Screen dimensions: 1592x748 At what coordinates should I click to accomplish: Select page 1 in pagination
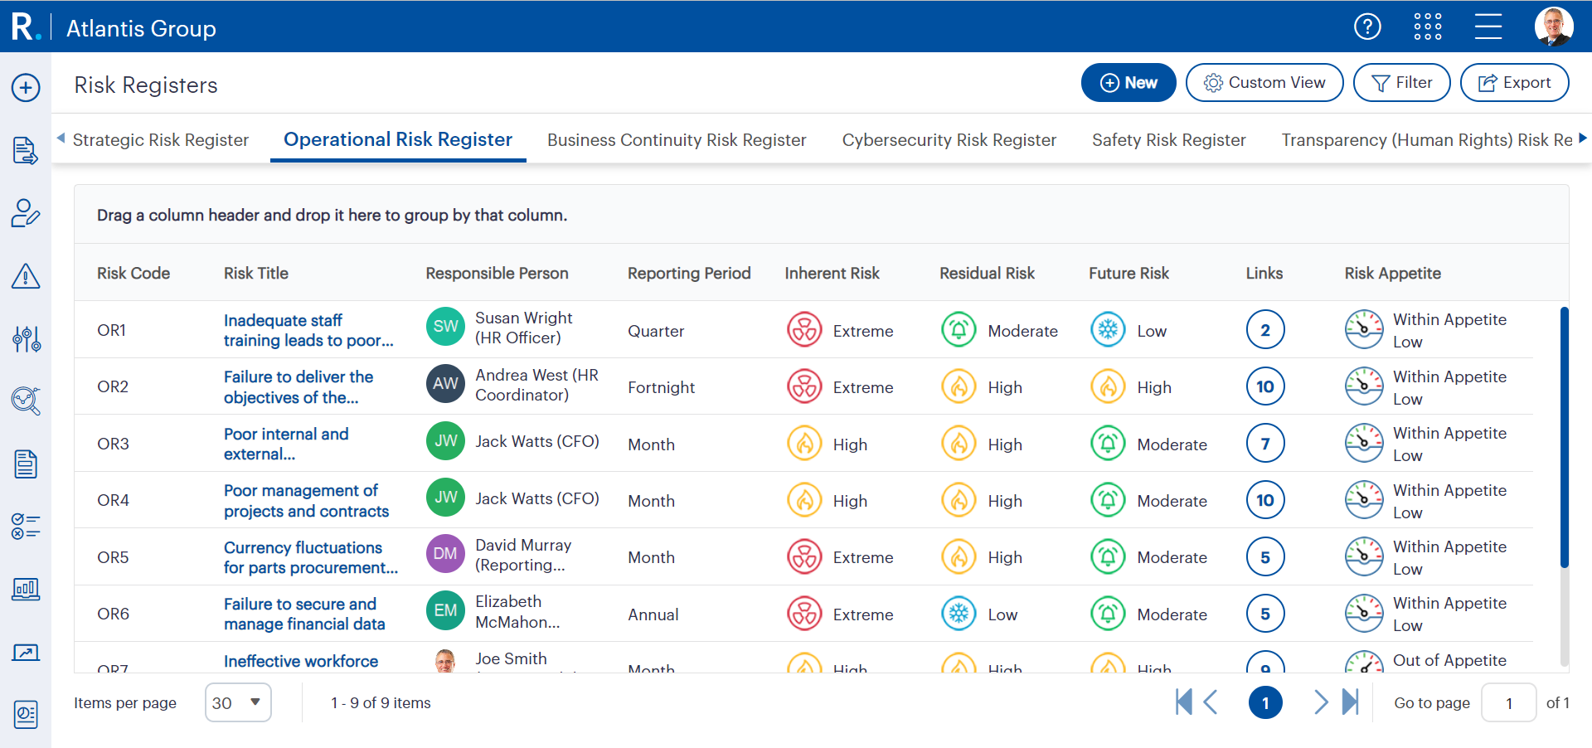pyautogui.click(x=1265, y=702)
